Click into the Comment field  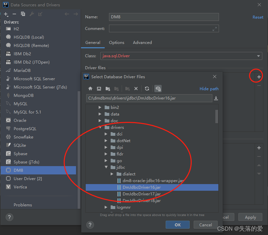pyautogui.click(x=164, y=29)
